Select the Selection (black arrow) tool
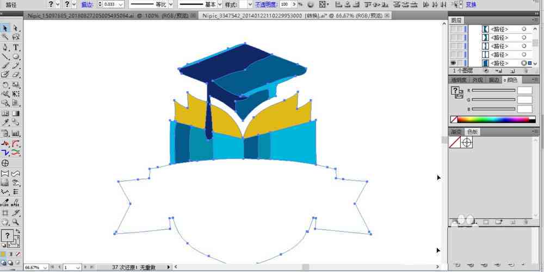Image resolution: width=544 pixels, height=272 pixels. 5,28
